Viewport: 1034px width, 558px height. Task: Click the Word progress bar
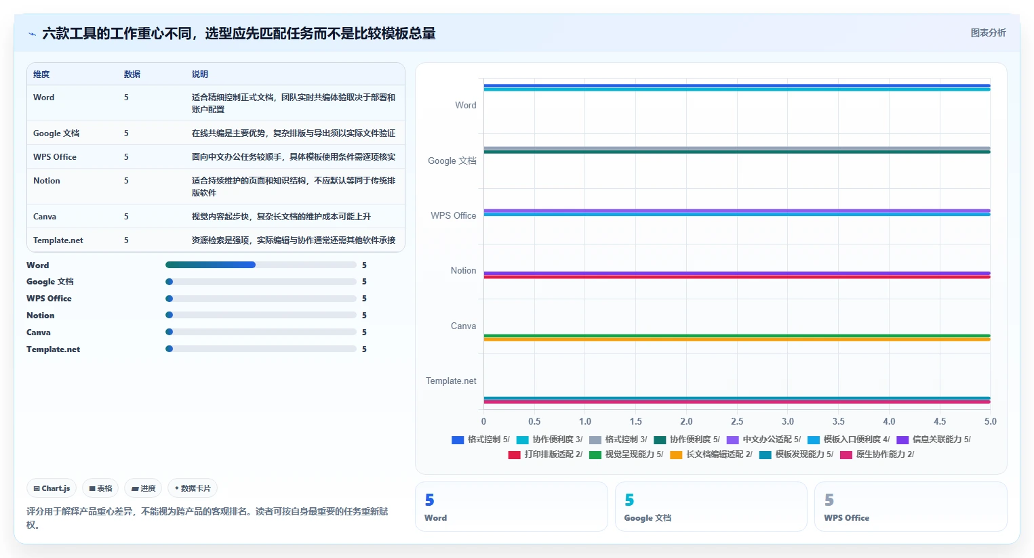tap(261, 265)
